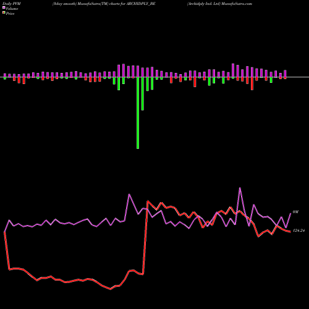Click the green-red Price legend swatch
Viewport: 309px width, 309px height.
point(4,13)
